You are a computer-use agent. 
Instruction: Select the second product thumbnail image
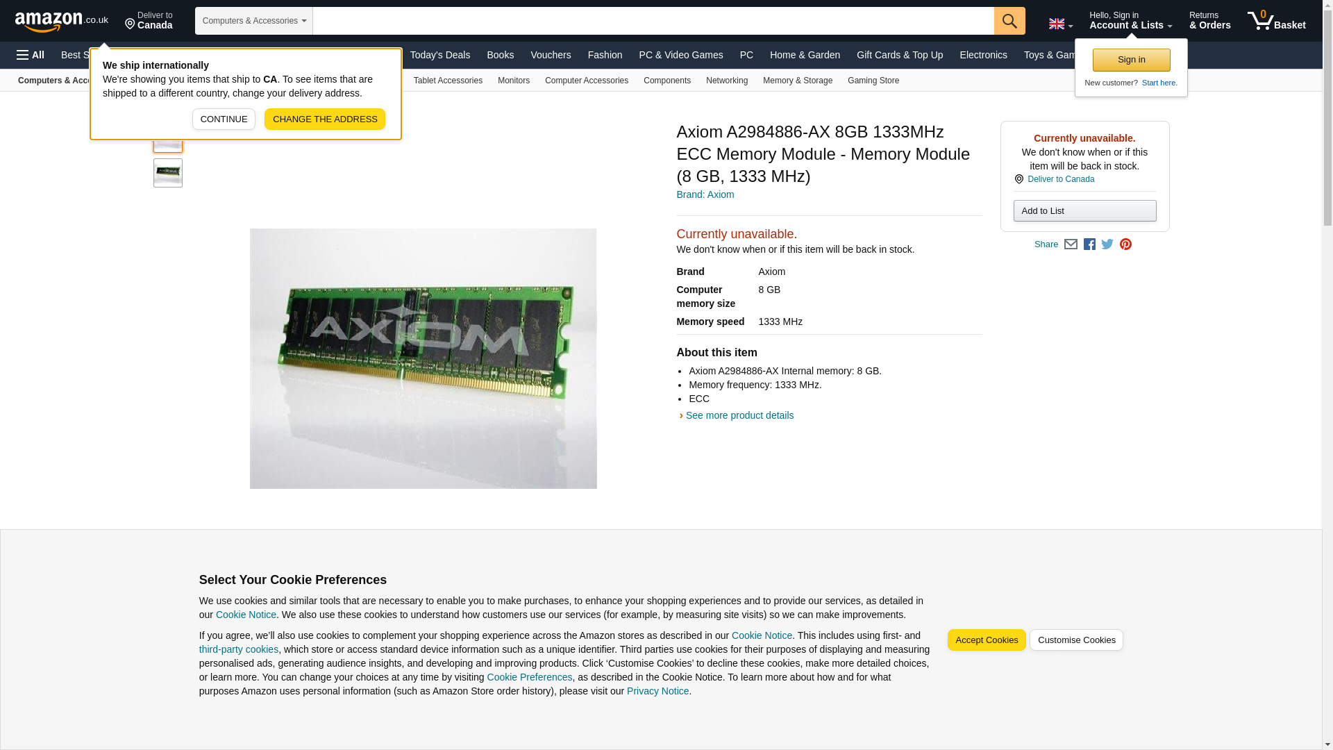coord(168,173)
